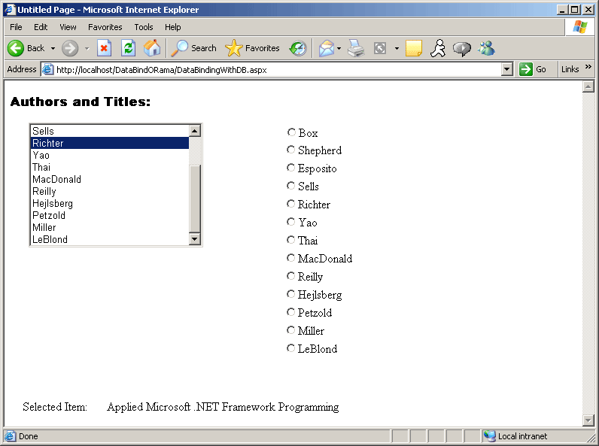Open the Messenger icon in toolbar
The width and height of the screenshot is (599, 446).
coord(486,48)
